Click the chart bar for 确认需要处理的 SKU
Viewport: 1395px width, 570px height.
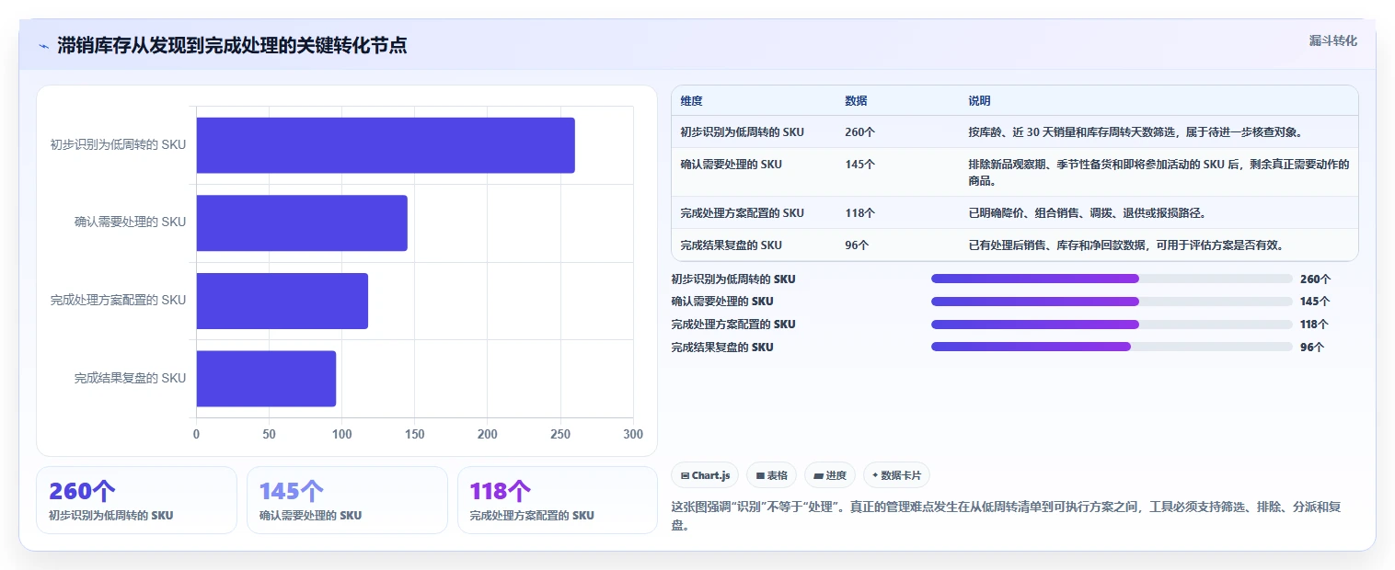302,222
